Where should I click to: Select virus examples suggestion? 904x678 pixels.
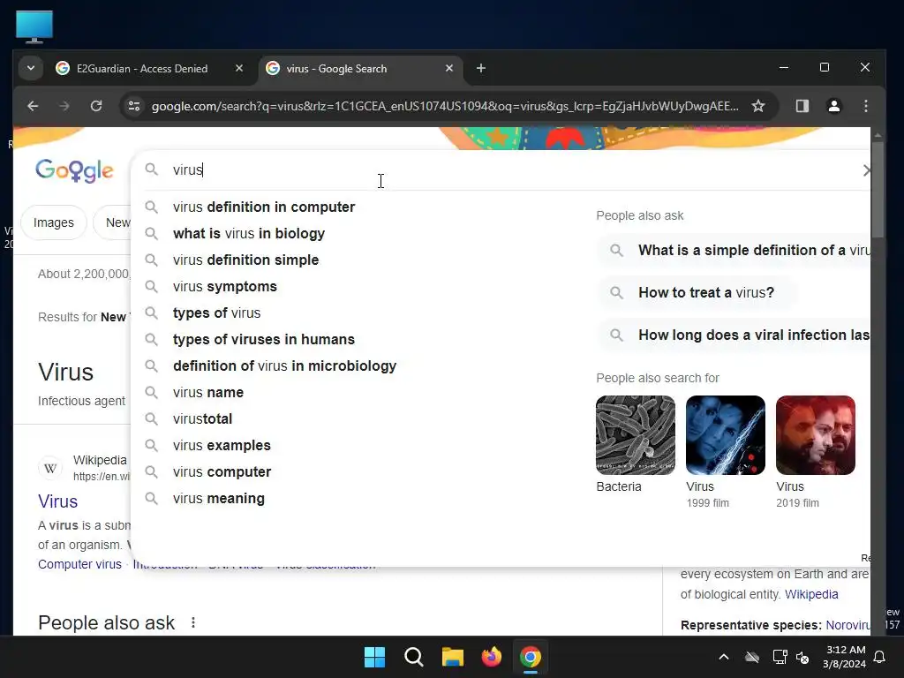click(x=222, y=446)
